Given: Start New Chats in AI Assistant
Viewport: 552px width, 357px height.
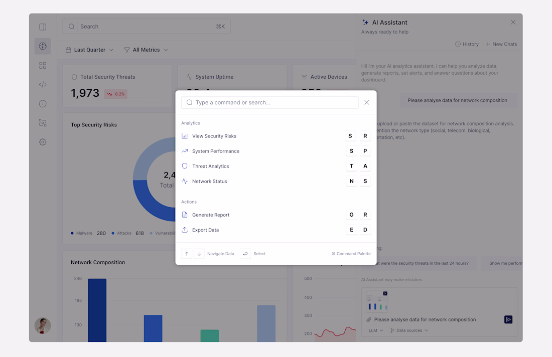Looking at the screenshot, I should (x=501, y=44).
